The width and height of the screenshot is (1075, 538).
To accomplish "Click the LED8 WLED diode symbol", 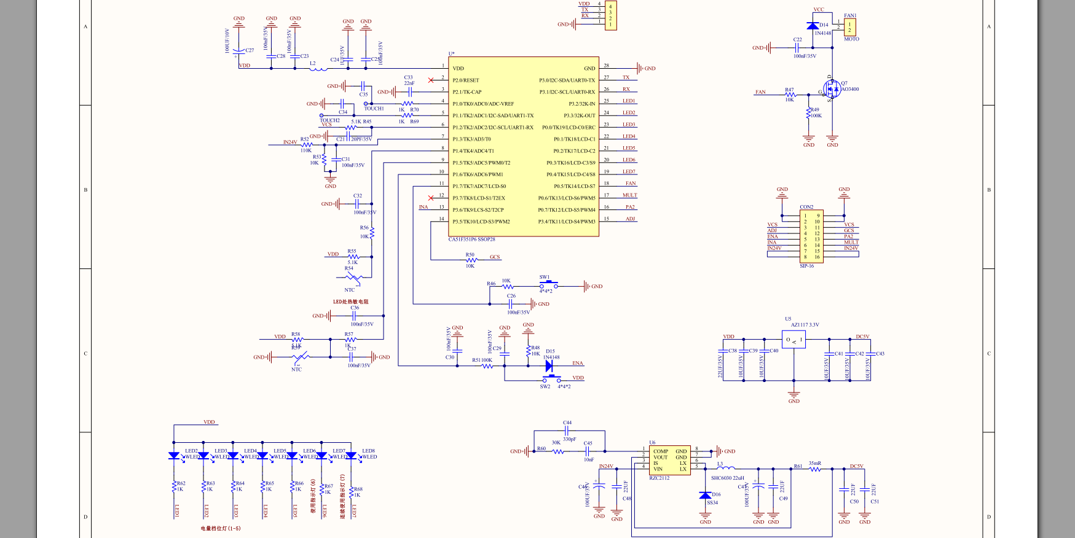I will tap(351, 456).
